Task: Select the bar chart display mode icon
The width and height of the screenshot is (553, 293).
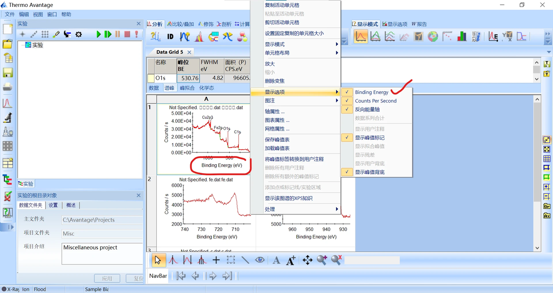Action: (x=462, y=37)
